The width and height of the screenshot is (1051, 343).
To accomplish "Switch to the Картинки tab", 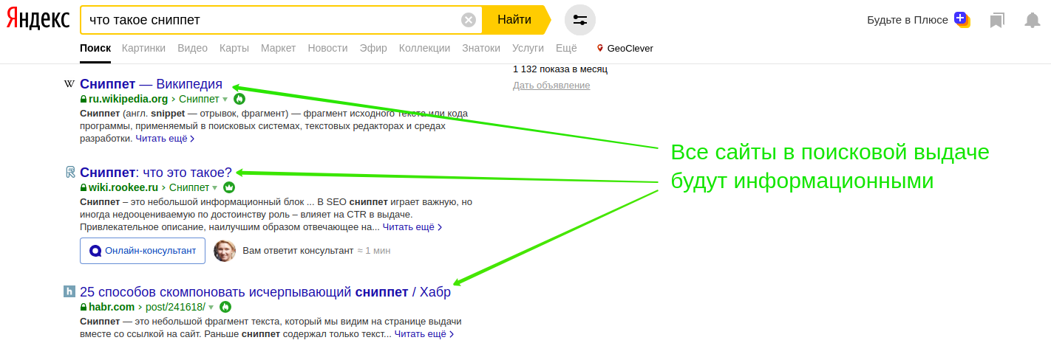I will click(143, 48).
